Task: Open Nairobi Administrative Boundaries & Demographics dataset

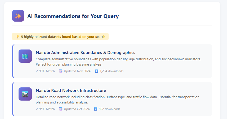Action: coord(85,52)
